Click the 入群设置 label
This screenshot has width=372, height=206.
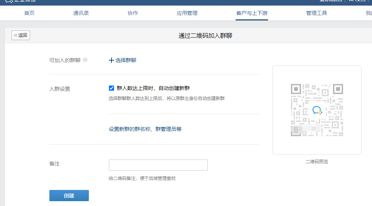pos(60,89)
